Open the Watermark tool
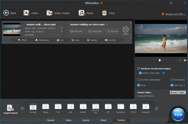The width and height of the screenshot is (188, 124). [42, 40]
